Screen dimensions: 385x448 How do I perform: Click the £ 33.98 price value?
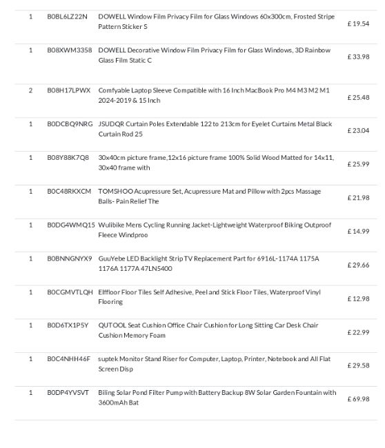[x=358, y=57]
